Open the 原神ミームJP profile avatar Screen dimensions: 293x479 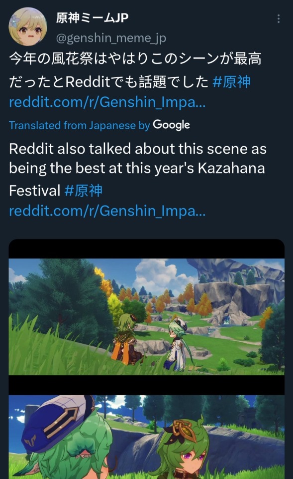(28, 26)
